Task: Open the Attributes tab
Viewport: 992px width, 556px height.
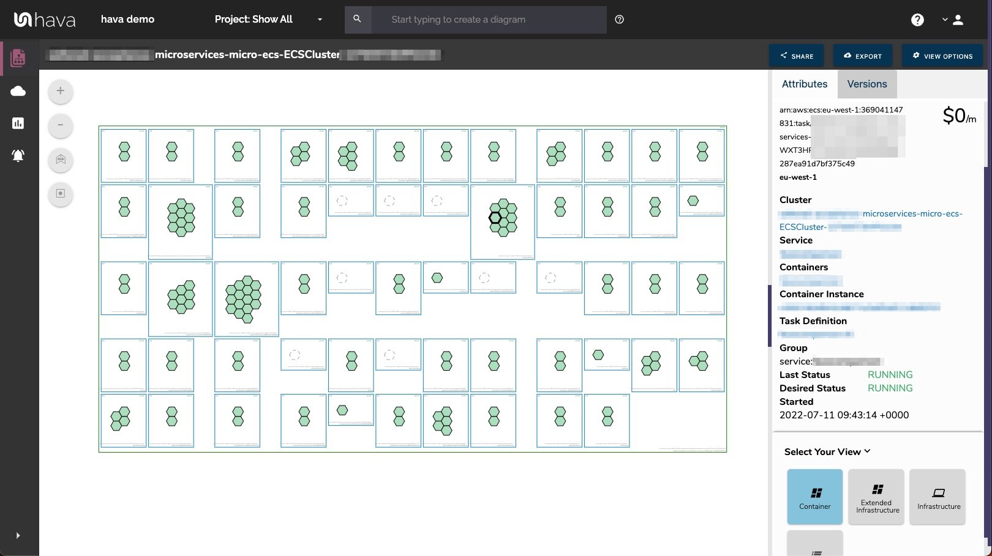Action: point(804,84)
